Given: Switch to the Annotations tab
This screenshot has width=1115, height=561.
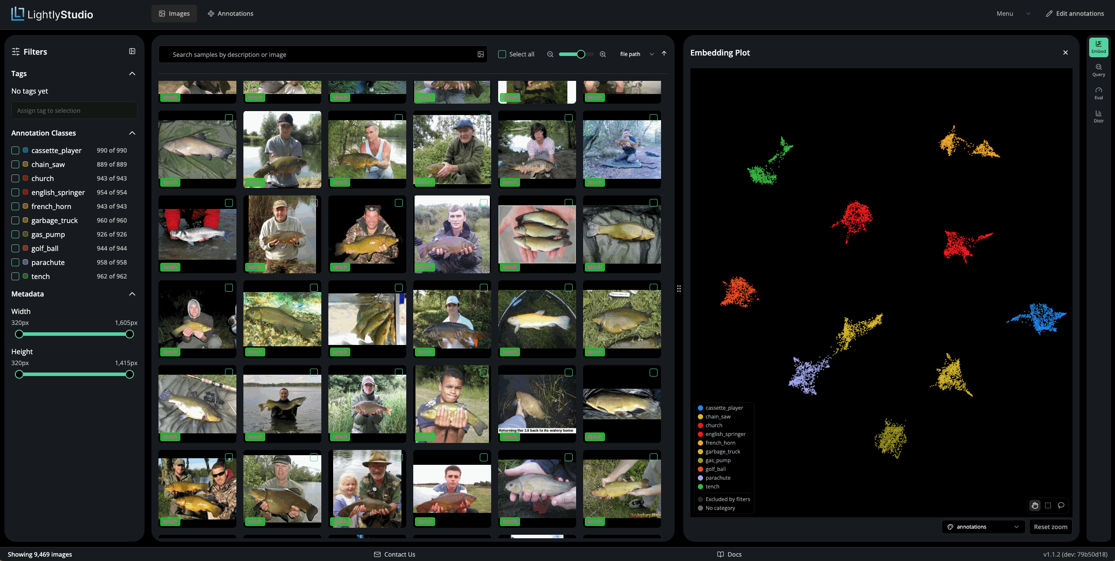Looking at the screenshot, I should tap(231, 14).
